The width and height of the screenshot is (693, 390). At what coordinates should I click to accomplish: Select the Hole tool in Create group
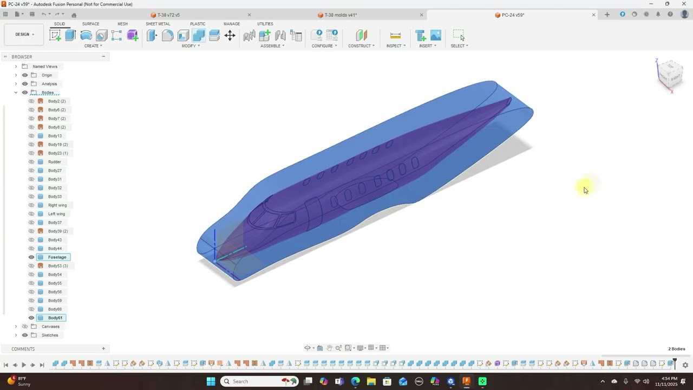tap(101, 36)
